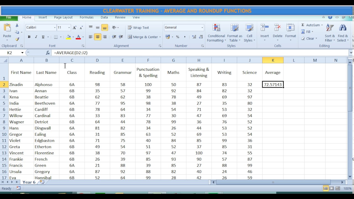Click the Decrease Indent icon
The image size is (354, 199).
pyautogui.click(x=114, y=37)
